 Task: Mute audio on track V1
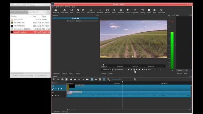56,95
